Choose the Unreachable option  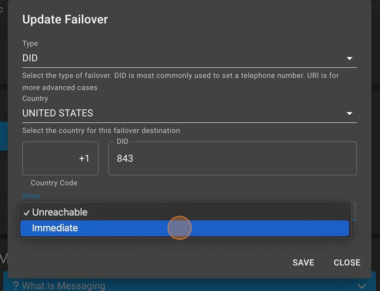tap(60, 212)
